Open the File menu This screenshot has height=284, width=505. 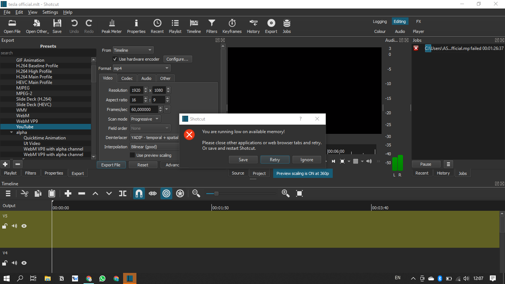7,12
